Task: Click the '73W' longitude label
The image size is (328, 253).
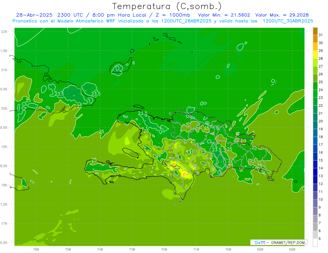Action: point(132,249)
